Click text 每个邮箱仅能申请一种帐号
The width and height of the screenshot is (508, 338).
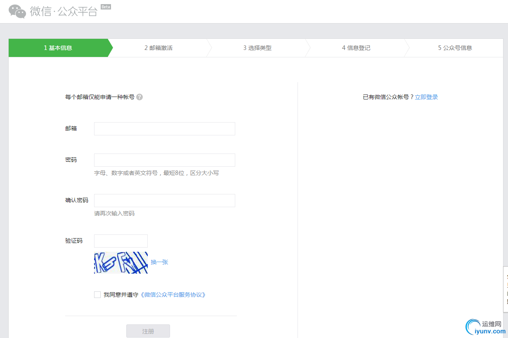100,97
